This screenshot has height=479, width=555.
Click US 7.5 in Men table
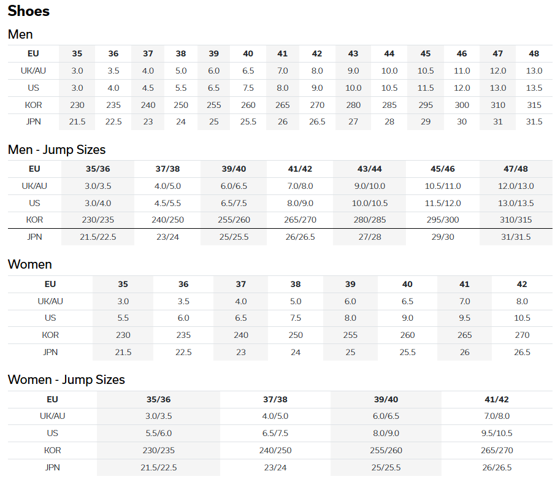(x=248, y=88)
